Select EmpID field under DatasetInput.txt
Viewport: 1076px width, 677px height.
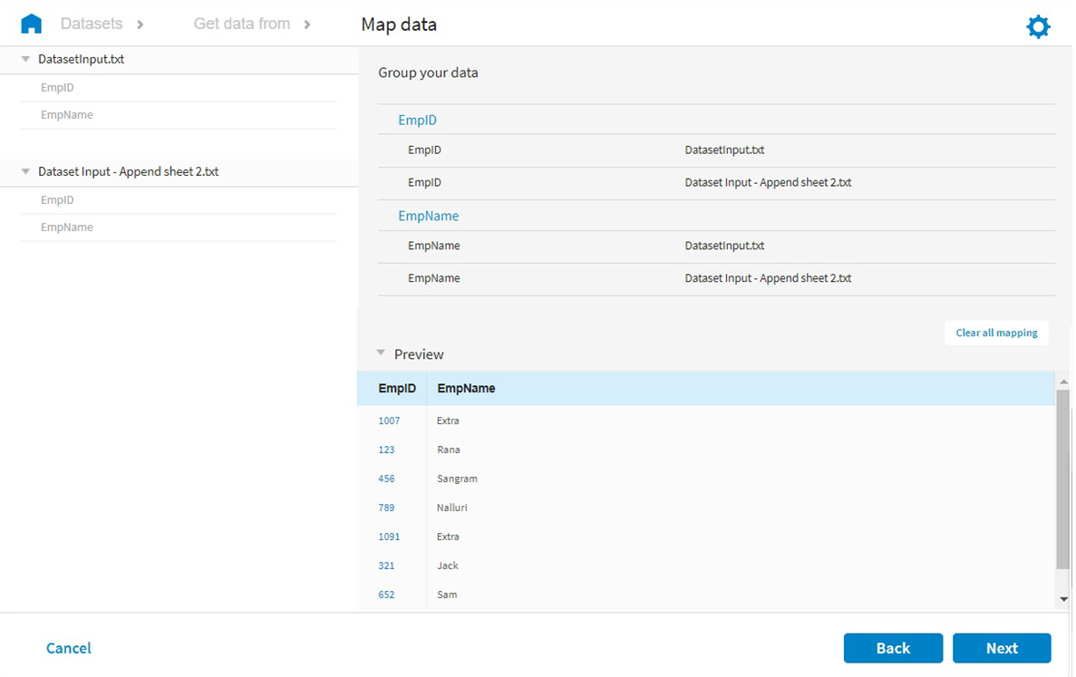click(57, 88)
